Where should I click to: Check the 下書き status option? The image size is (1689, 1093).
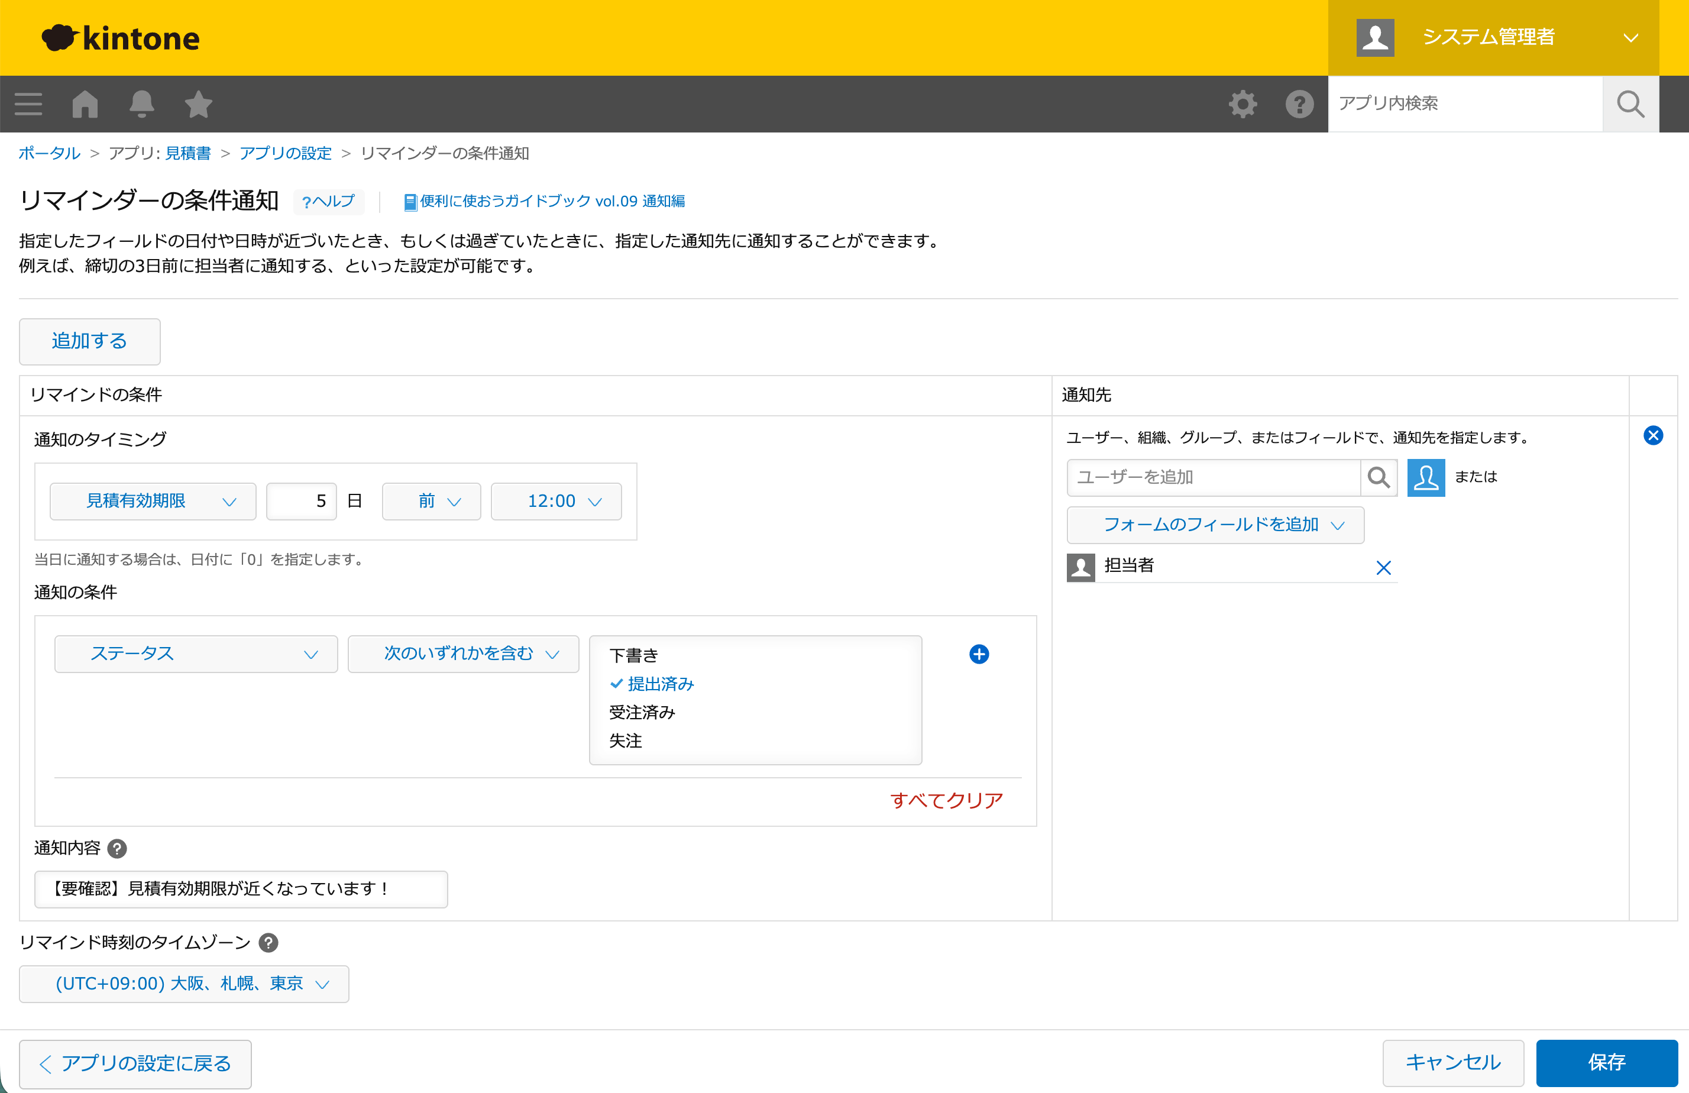pyautogui.click(x=634, y=654)
